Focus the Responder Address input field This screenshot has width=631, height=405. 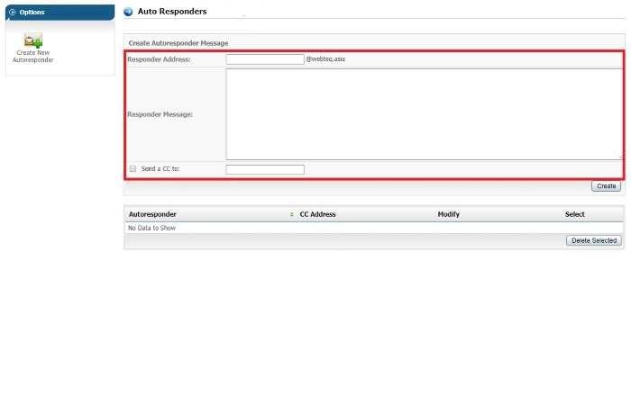(x=265, y=59)
